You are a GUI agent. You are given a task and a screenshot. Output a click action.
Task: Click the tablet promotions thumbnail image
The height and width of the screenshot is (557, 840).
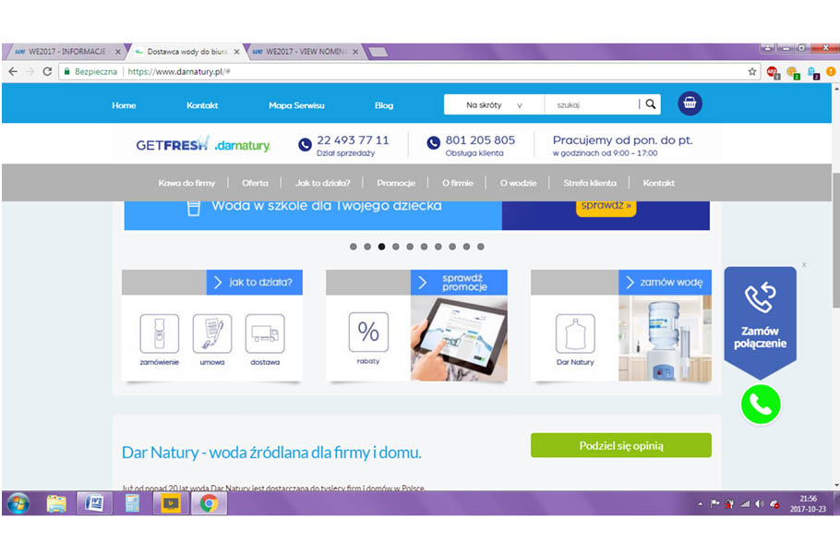459,338
